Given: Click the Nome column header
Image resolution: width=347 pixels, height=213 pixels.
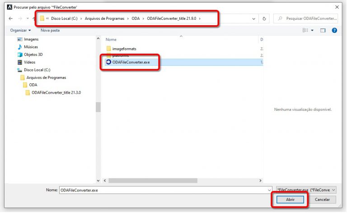Looking at the screenshot, I should click(111, 40).
